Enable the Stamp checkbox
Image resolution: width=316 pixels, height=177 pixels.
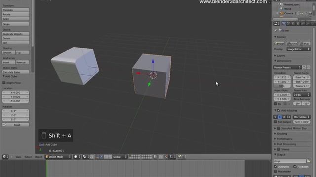click(278, 149)
